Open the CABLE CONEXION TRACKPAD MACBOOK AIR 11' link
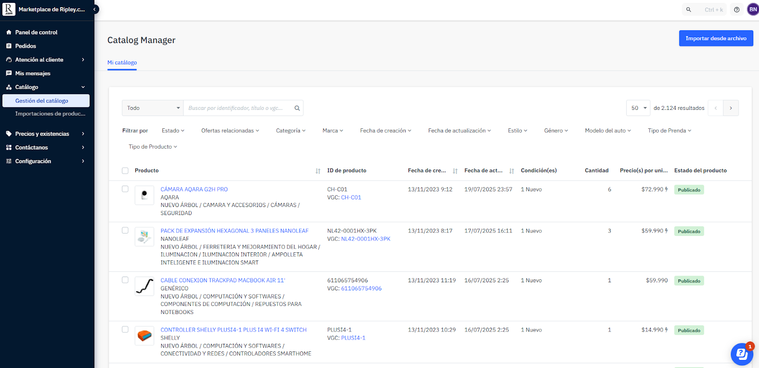The image size is (759, 368). click(222, 280)
